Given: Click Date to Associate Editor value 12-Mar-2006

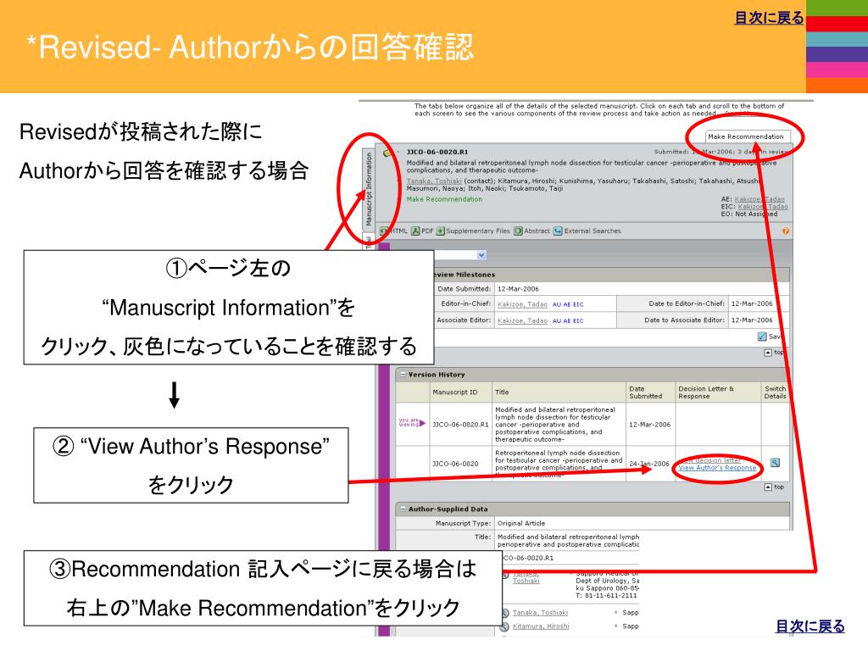Looking at the screenshot, I should coord(752,320).
